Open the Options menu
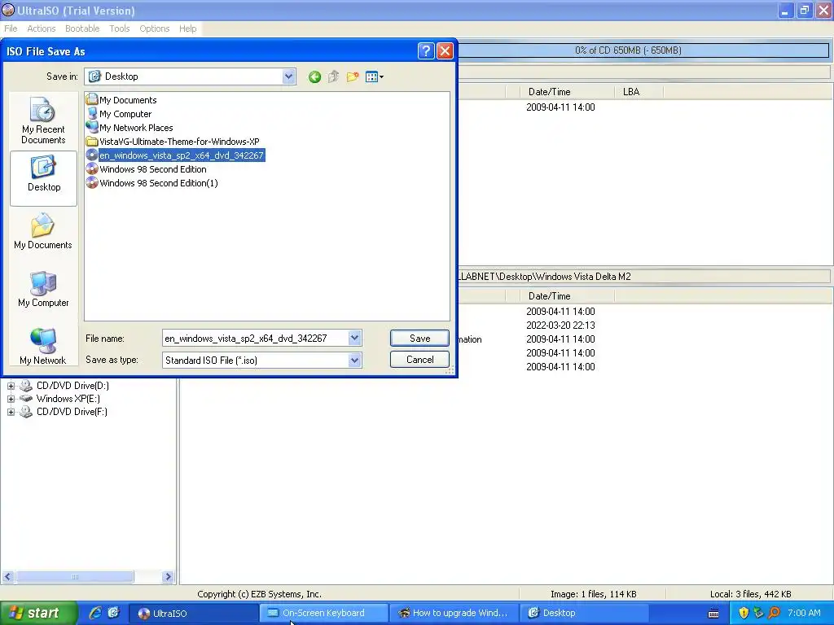 (154, 28)
